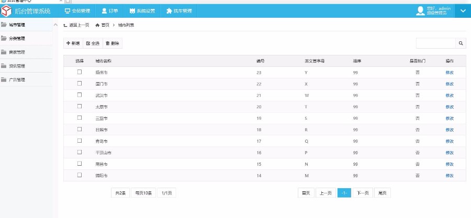Click the magnifier search button
This screenshot has height=218, width=471.
click(x=461, y=43)
